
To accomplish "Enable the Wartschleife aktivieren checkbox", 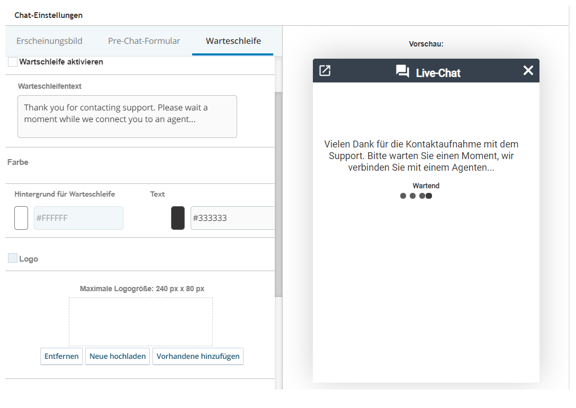I will (x=13, y=62).
